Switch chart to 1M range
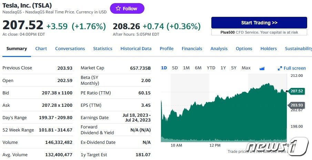Image resolution: width=312 pixels, height=160 pixels. tap(186, 68)
